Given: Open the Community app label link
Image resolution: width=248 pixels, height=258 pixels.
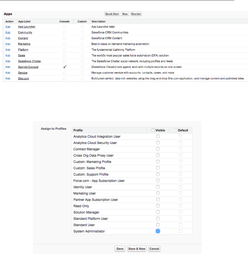Looking at the screenshot, I should [x=25, y=32].
